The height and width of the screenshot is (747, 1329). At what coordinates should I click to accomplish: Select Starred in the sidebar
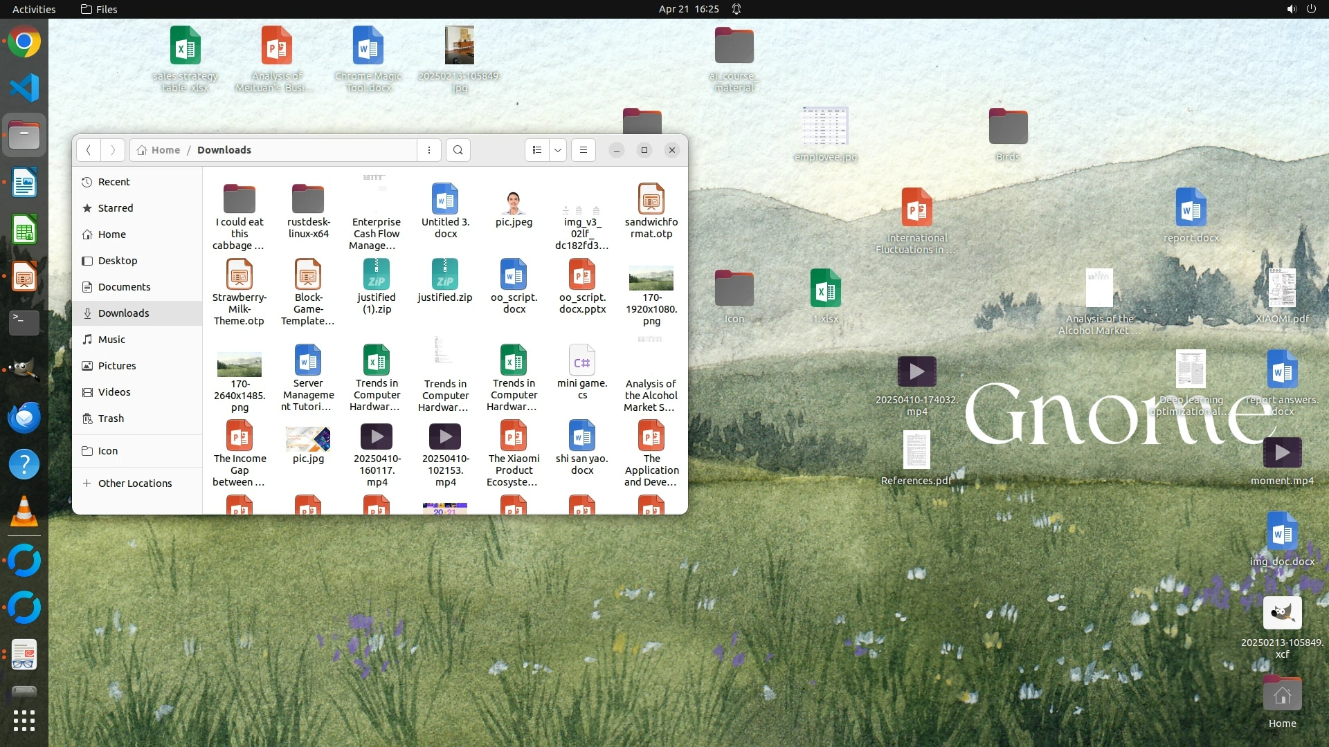115,208
